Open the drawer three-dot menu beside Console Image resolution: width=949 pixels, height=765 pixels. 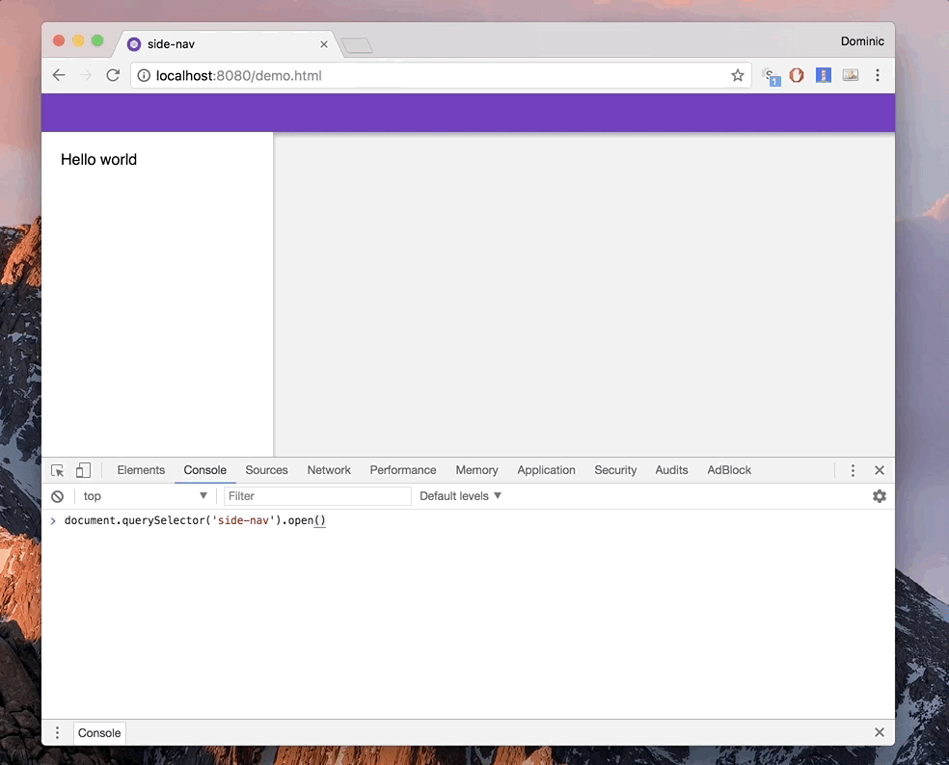58,732
